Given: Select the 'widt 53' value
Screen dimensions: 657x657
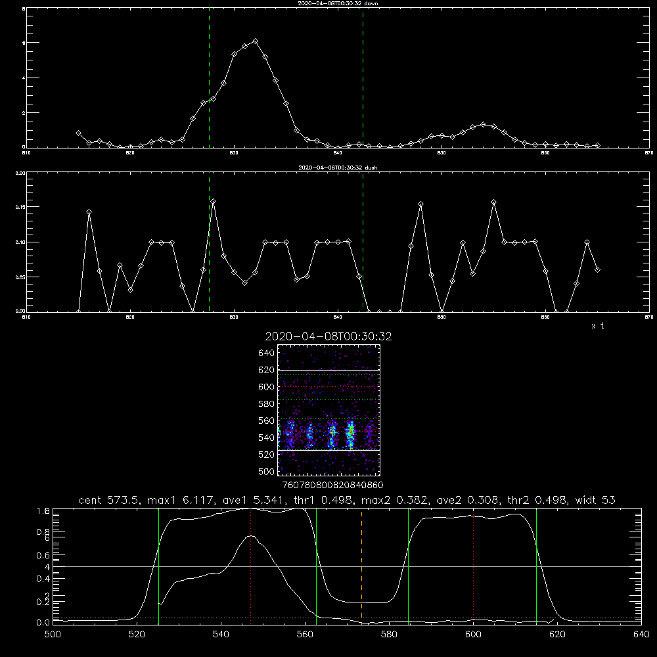Looking at the screenshot, I should (x=595, y=500).
